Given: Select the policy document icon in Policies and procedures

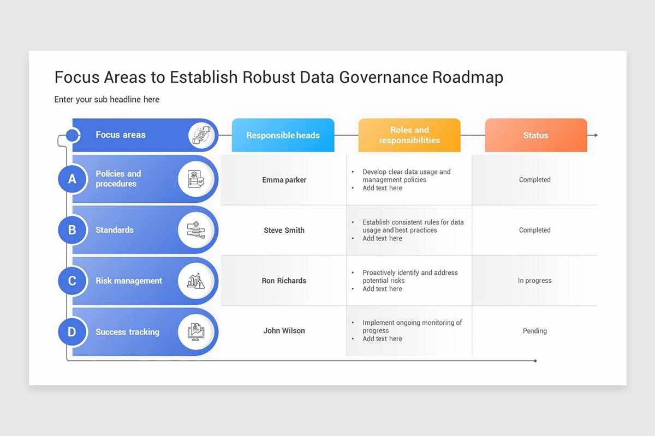Looking at the screenshot, I should pyautogui.click(x=197, y=179).
